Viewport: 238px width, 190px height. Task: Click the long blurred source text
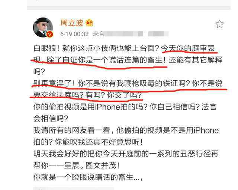coord(124,34)
